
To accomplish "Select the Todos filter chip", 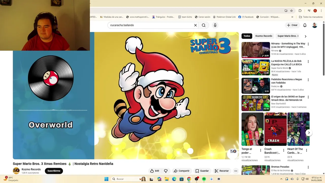I will click(247, 36).
